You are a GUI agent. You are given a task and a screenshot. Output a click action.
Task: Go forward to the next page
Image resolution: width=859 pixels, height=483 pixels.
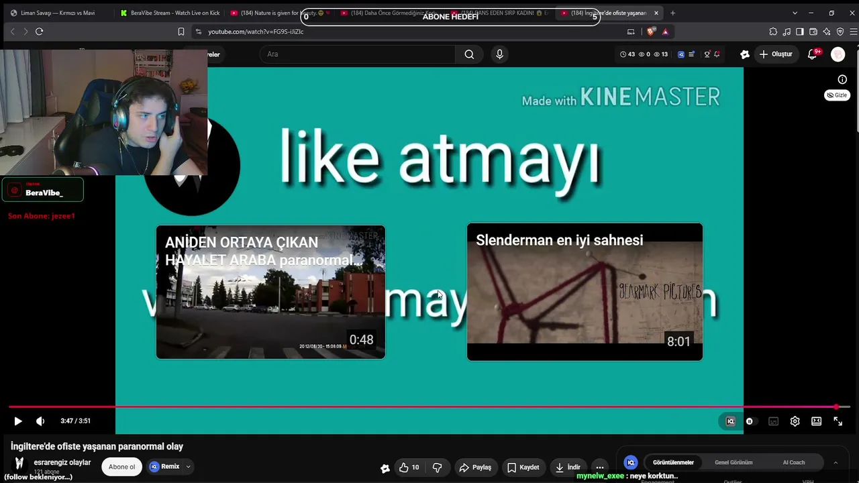(26, 32)
